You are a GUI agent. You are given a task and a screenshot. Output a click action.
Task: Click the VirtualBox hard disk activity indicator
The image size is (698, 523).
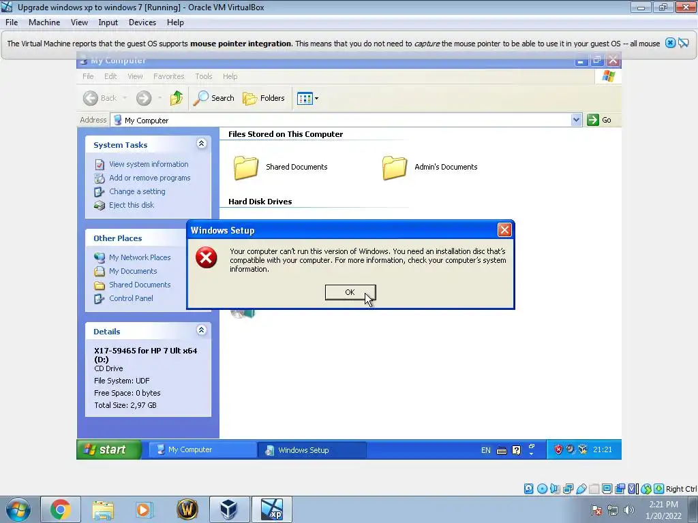(x=528, y=489)
